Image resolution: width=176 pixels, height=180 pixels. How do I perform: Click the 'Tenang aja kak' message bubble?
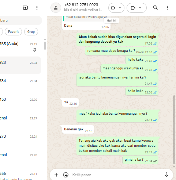(117, 146)
